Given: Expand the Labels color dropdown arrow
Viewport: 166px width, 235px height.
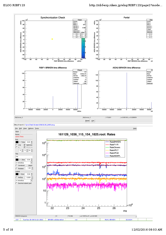Looking at the screenshot, I should coord(20,174).
